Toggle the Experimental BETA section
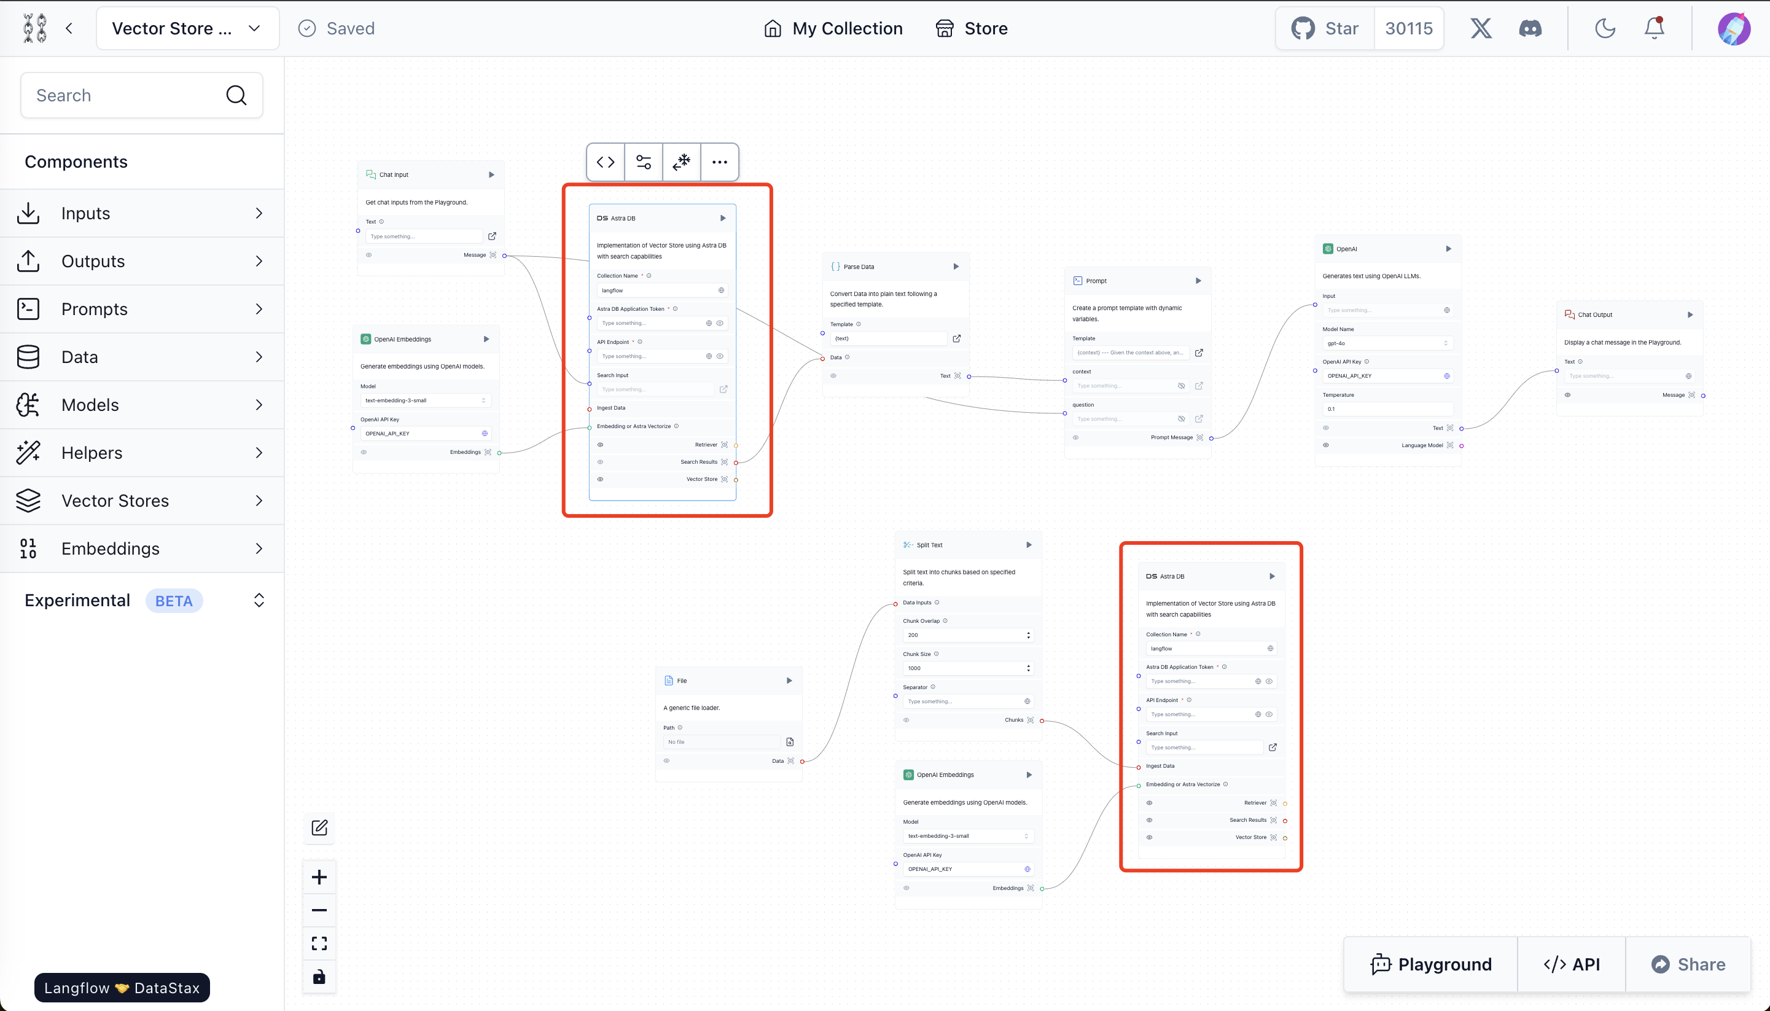 [x=259, y=601]
